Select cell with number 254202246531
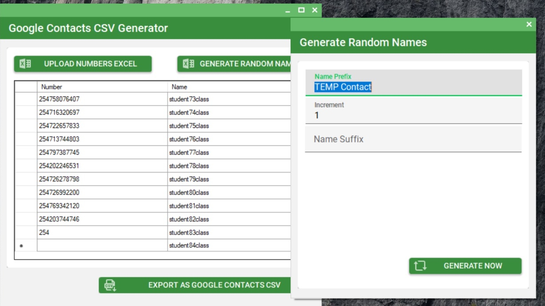Screen dimensions: 545x306 (102, 166)
